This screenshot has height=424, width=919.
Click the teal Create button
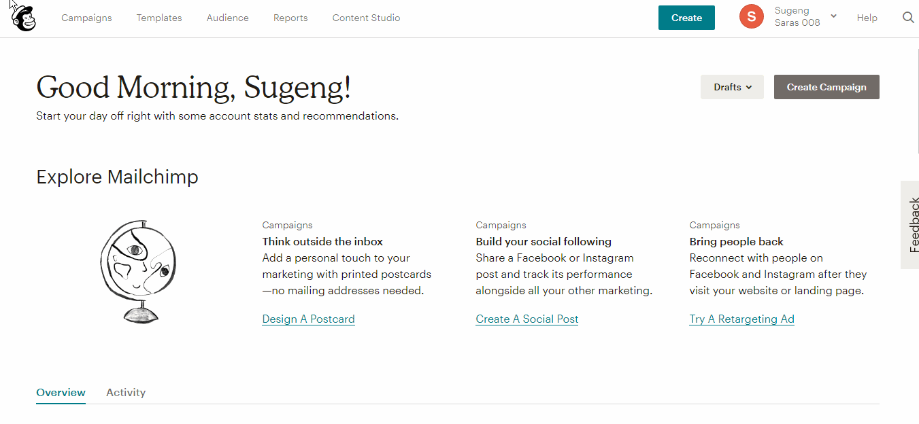pos(686,18)
